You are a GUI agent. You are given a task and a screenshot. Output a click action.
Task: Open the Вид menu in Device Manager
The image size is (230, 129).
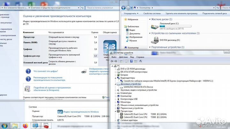point(132,57)
